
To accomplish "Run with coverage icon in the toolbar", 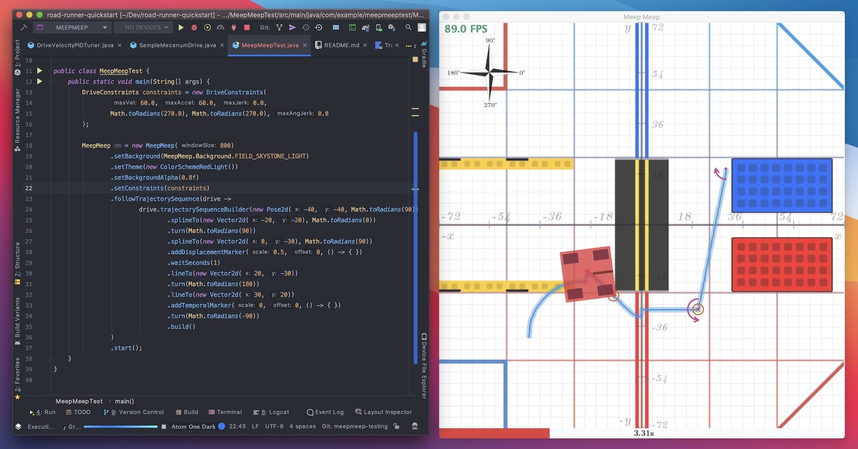I will click(x=207, y=27).
